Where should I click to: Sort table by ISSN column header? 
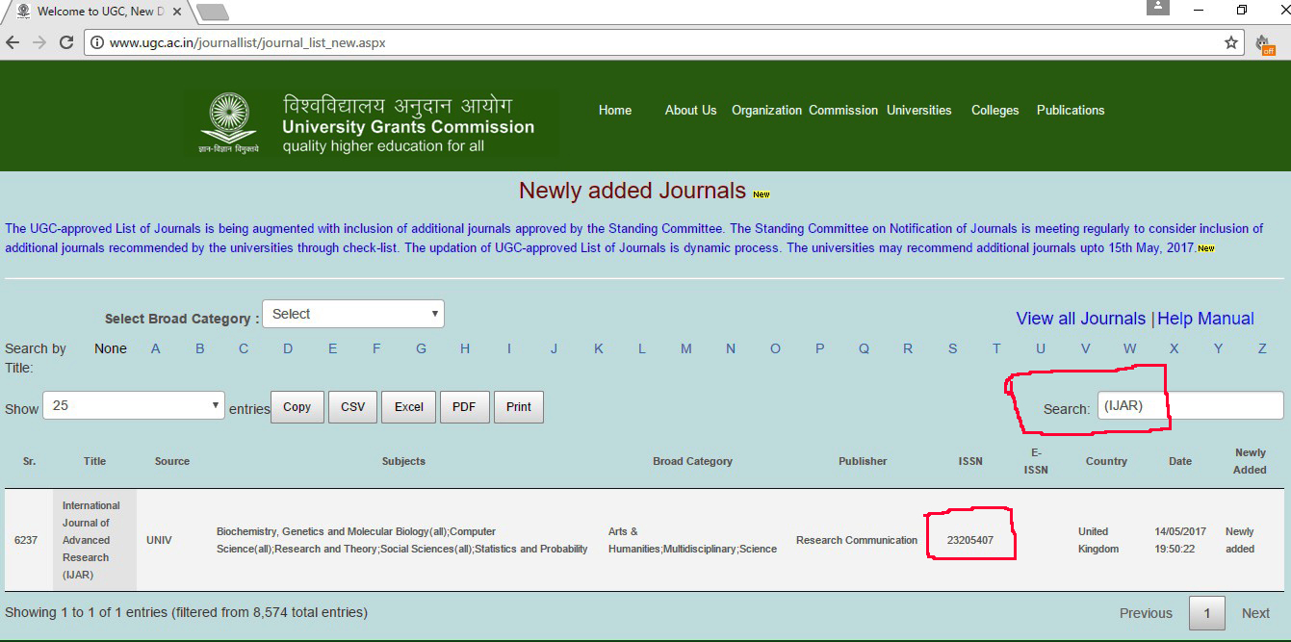pos(970,461)
